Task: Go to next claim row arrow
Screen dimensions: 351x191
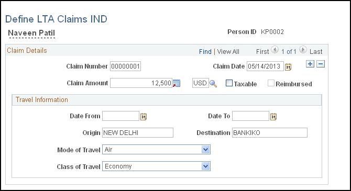Action: click(303, 50)
